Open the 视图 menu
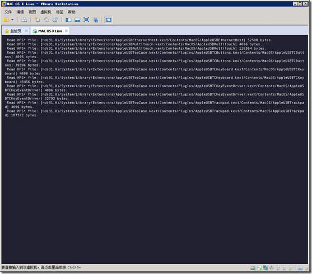Viewport: 312px width, 274px height. (x=32, y=12)
